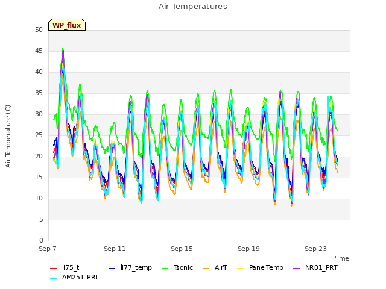Click the 0 y-axis tick label
Screen dimensions: 386x289
coord(41,241)
